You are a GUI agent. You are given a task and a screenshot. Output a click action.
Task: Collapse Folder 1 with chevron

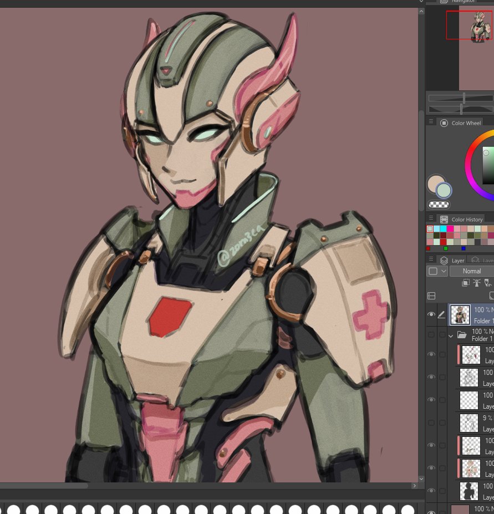tap(451, 335)
